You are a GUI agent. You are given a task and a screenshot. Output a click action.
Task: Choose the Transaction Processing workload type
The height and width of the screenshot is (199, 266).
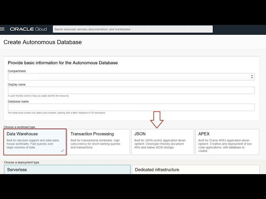(99, 142)
